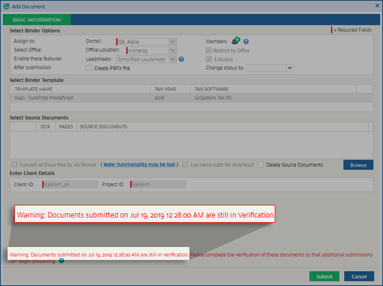383x286 pixels.
Task: Click help icon beside Leadsheets dropdown
Action: coord(181,59)
